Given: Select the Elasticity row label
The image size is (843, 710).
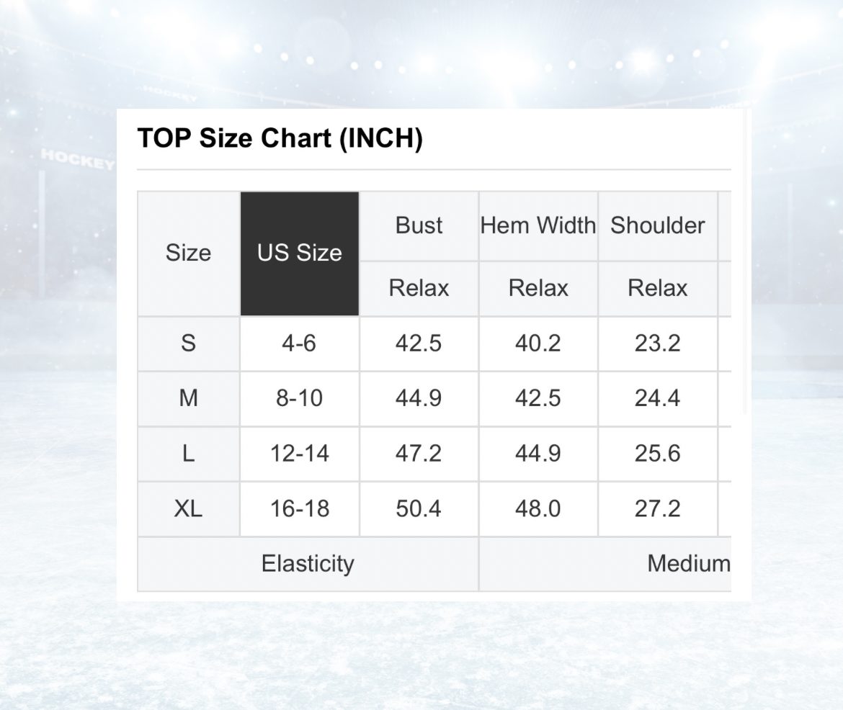Looking at the screenshot, I should pos(308,564).
